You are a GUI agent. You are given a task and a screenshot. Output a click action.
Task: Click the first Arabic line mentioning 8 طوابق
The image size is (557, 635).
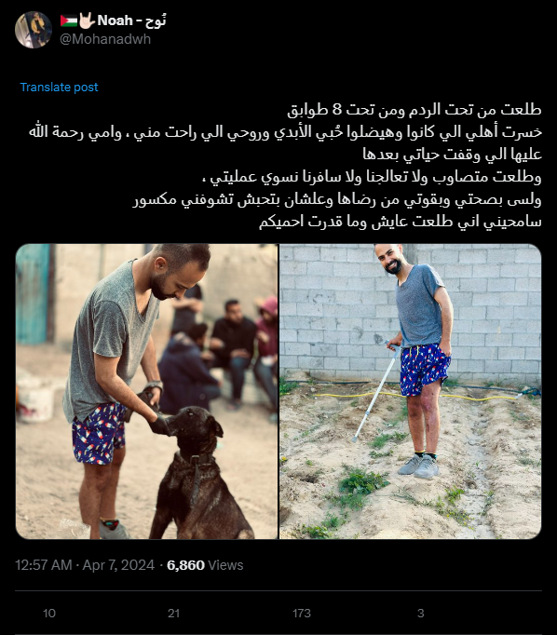coord(414,110)
